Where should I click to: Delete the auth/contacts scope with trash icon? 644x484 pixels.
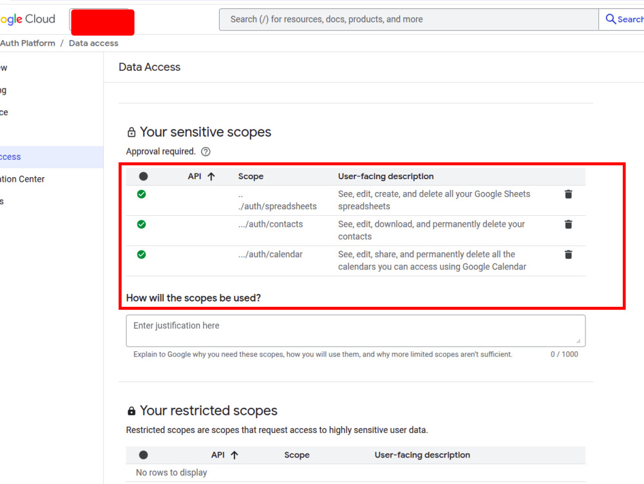568,224
